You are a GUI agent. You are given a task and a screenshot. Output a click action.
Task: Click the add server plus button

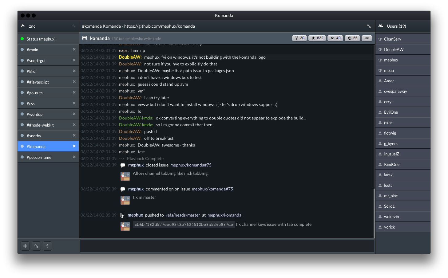[25, 246]
